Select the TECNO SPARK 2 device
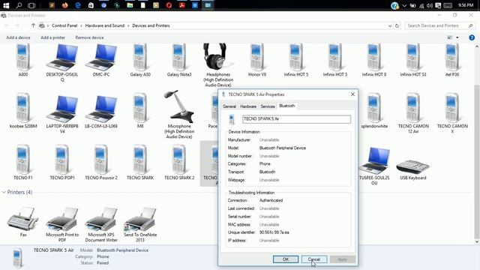 (179, 162)
